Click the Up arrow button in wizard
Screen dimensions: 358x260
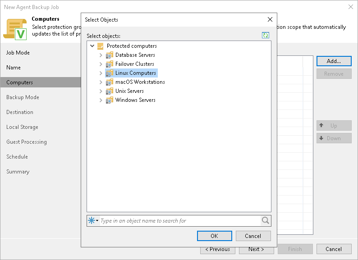click(x=334, y=126)
